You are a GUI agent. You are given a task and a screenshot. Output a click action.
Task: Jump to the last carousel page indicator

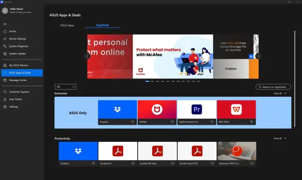(x=199, y=81)
